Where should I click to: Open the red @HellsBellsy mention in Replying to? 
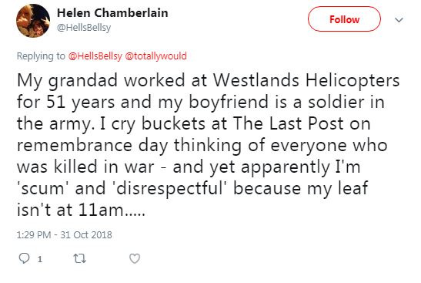coord(95,56)
